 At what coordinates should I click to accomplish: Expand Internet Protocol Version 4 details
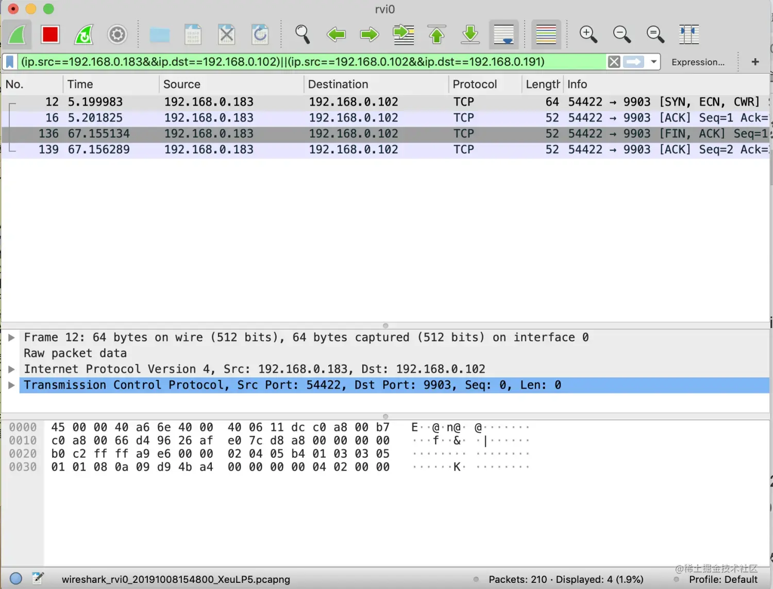tap(11, 369)
